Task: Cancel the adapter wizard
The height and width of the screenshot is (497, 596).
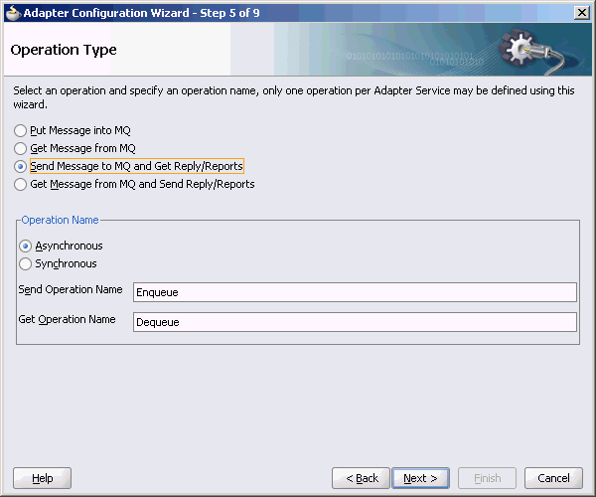Action: pos(553,478)
